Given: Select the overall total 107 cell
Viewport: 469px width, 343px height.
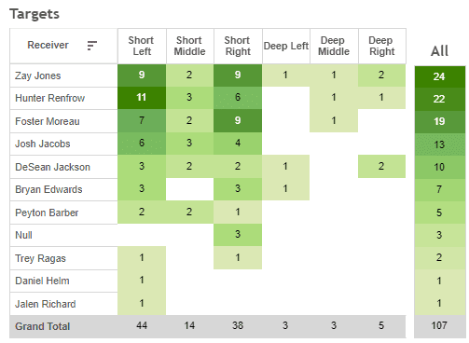Looking at the screenshot, I should tap(439, 326).
